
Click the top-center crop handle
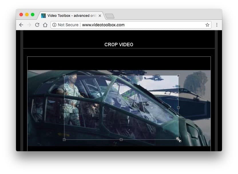pyautogui.click(x=121, y=76)
